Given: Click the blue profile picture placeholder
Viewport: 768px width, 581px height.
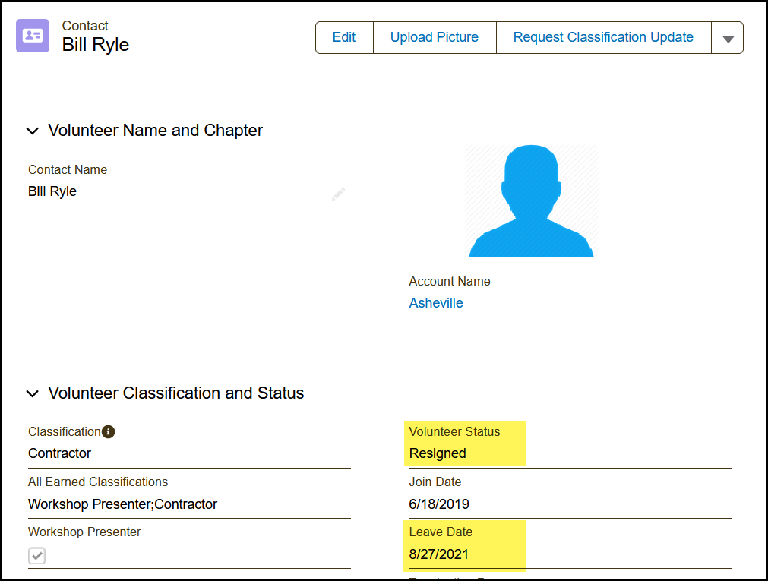Looking at the screenshot, I should point(531,201).
